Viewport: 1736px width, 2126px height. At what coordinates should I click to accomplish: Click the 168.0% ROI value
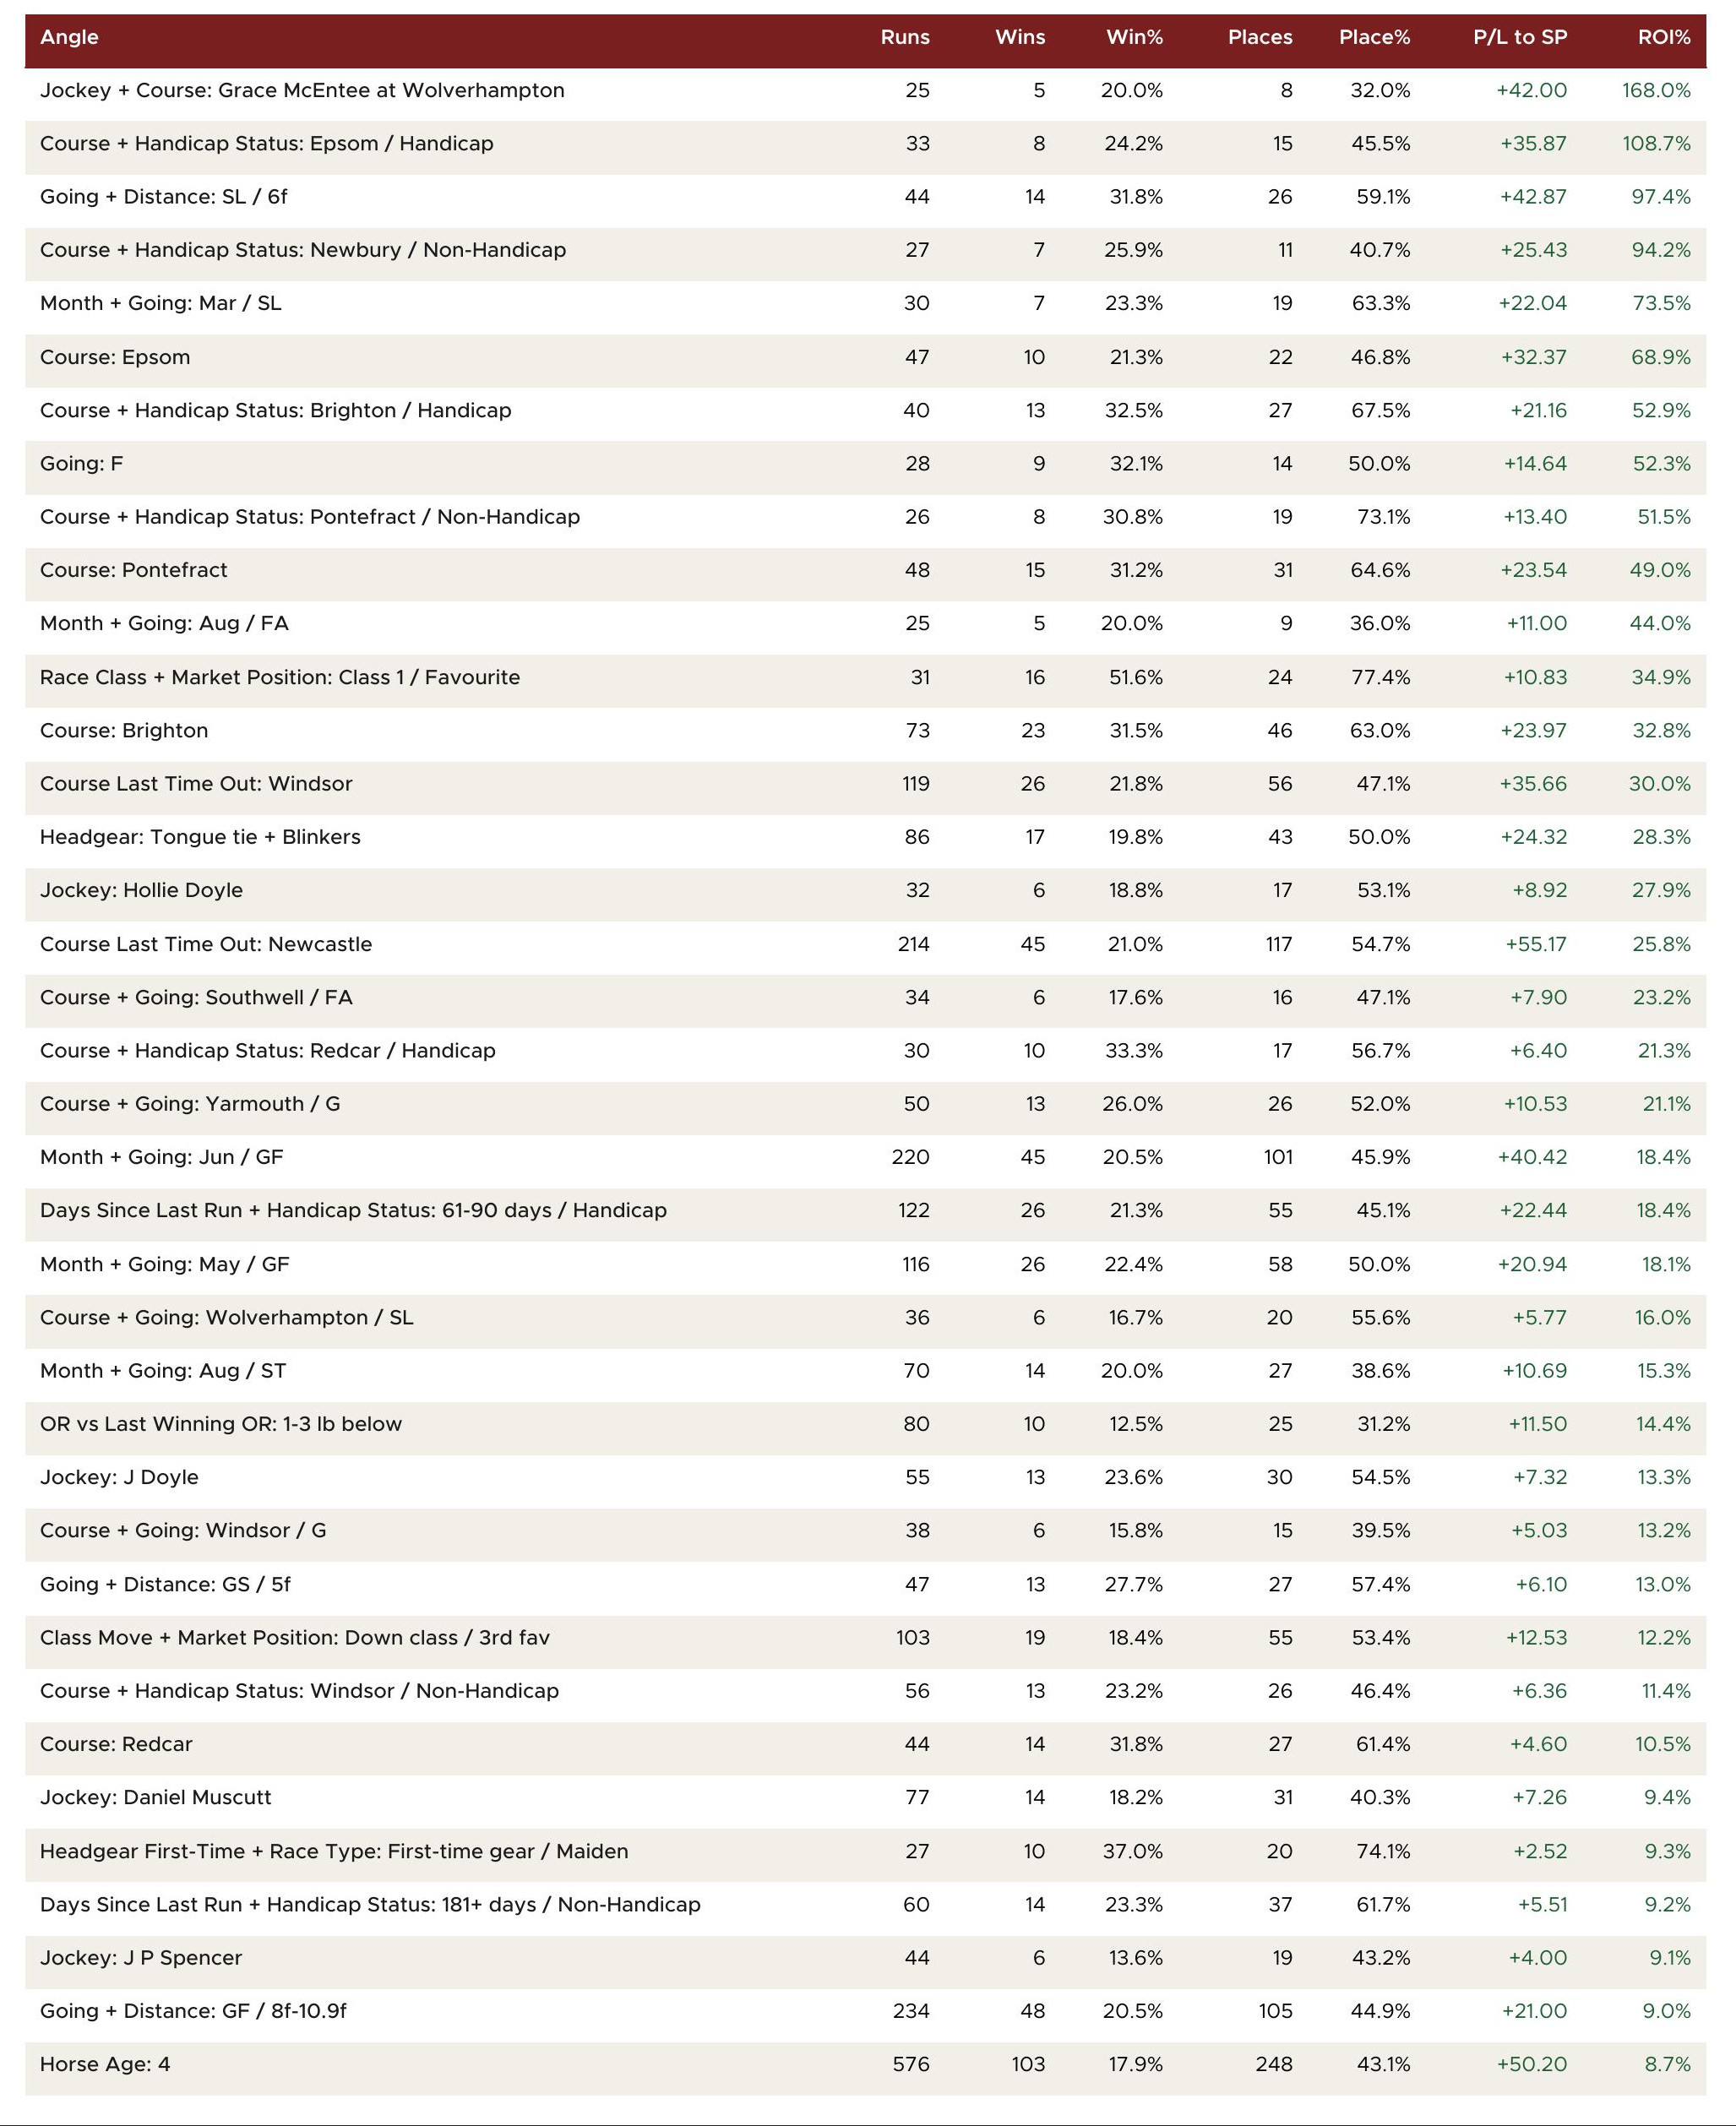[x=1656, y=91]
